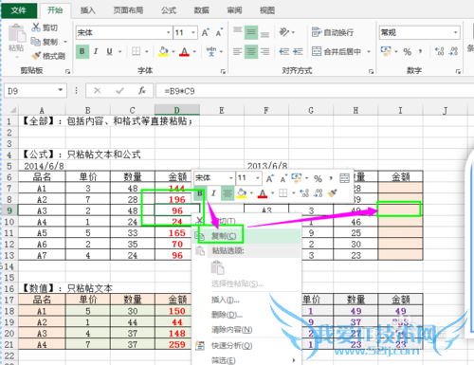Click 合并后居中 merge and center button
The width and height of the screenshot is (474, 365).
tap(337, 51)
